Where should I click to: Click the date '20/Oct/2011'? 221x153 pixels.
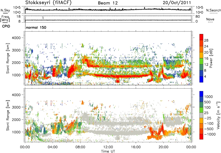point(177,3)
